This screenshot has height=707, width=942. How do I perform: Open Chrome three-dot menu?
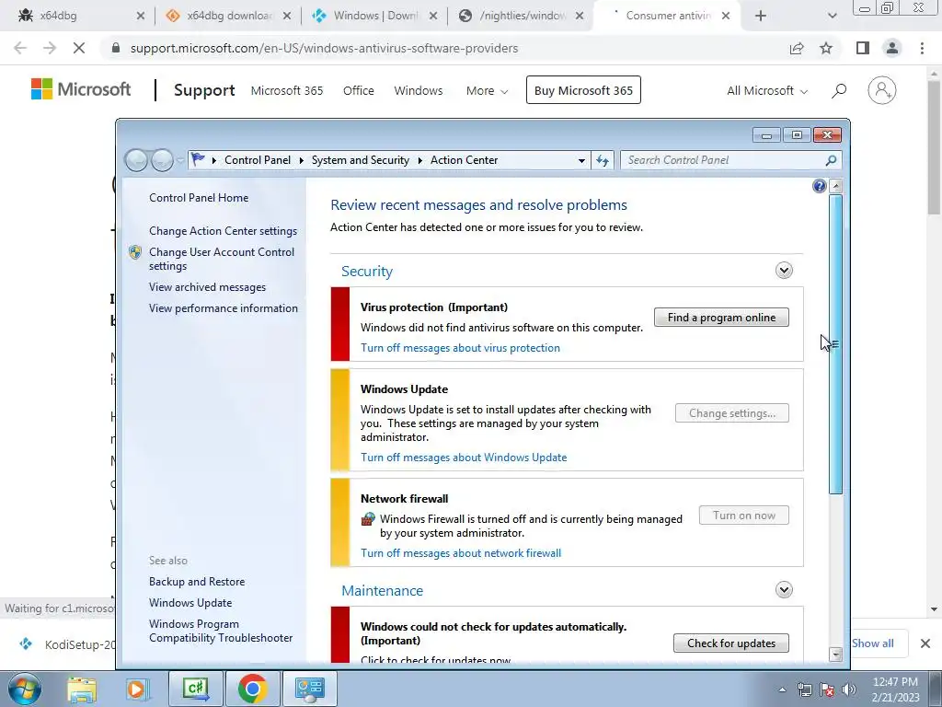[922, 48]
